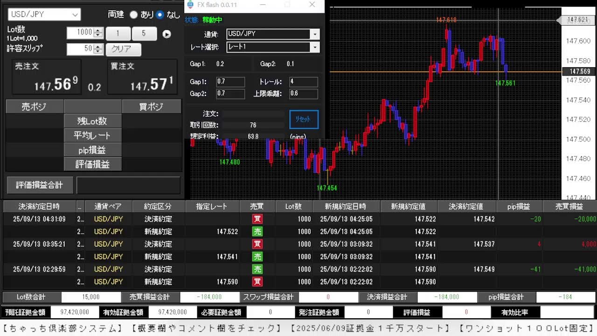Click the 買ポジ header button
597x336 pixels.
coord(152,106)
